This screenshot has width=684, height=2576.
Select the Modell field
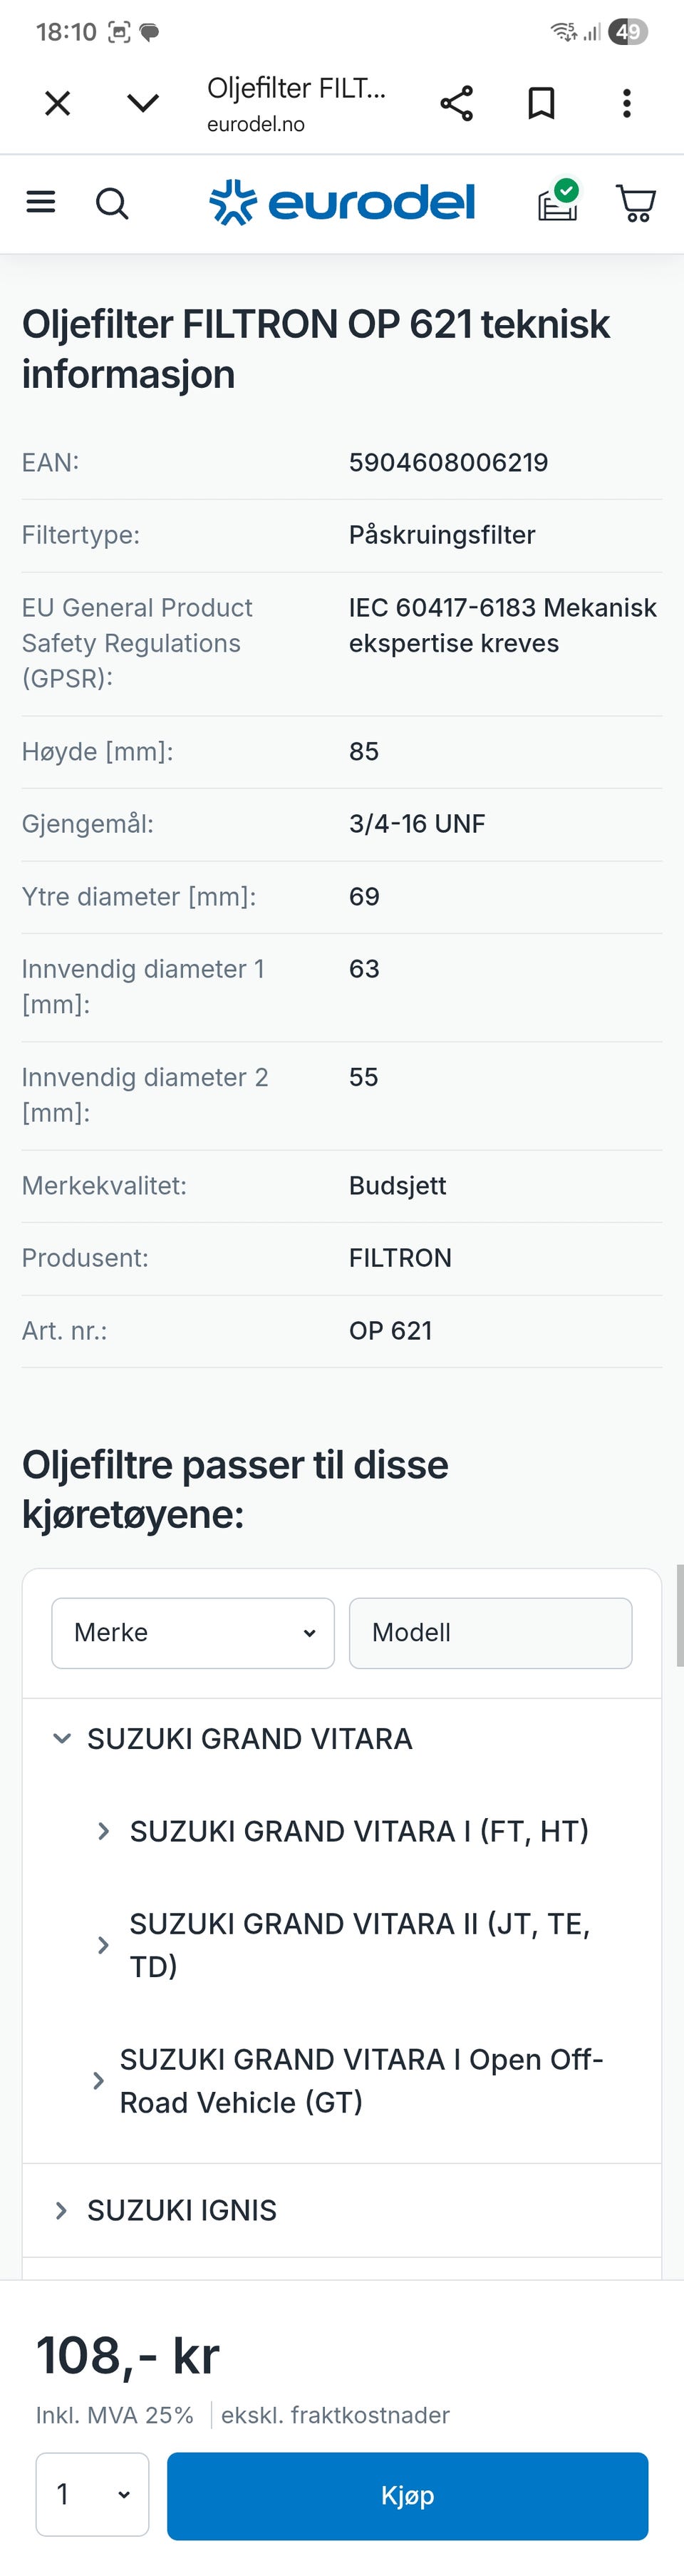[490, 1633]
